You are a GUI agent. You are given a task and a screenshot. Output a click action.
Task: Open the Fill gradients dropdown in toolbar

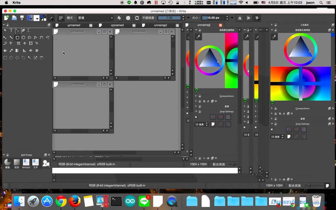coord(30,18)
